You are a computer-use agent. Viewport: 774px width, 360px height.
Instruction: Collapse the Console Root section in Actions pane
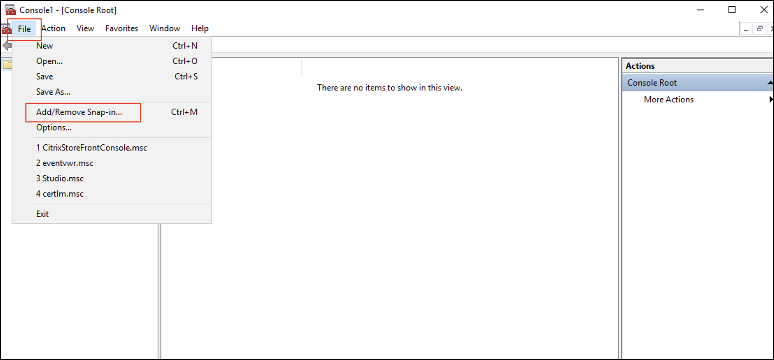point(770,83)
